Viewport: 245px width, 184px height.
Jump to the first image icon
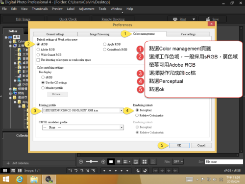(155, 171)
